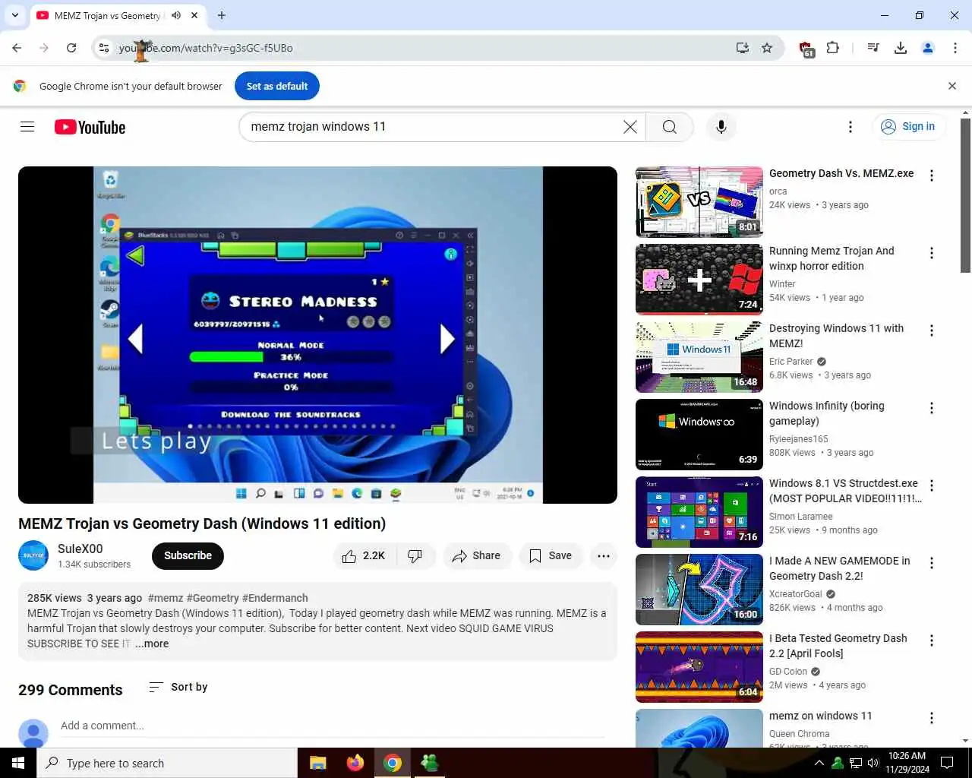Image resolution: width=972 pixels, height=778 pixels.
Task: Open the tab search dropdown arrow
Action: [x=15, y=15]
